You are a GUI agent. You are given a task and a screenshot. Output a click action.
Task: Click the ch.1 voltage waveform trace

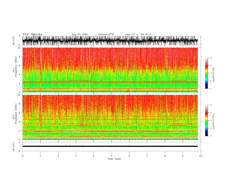[x=110, y=41]
